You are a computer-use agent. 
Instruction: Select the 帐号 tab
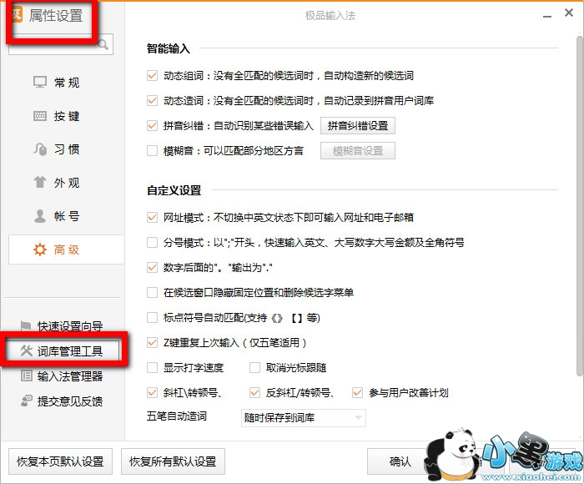pyautogui.click(x=66, y=216)
